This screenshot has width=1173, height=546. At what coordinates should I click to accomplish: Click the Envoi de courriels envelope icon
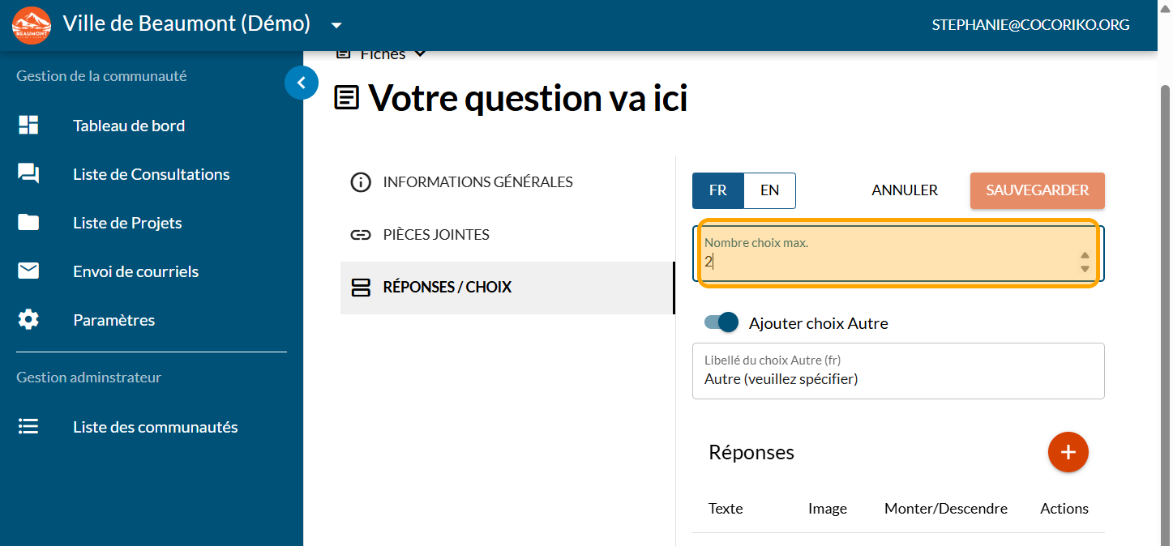click(28, 271)
